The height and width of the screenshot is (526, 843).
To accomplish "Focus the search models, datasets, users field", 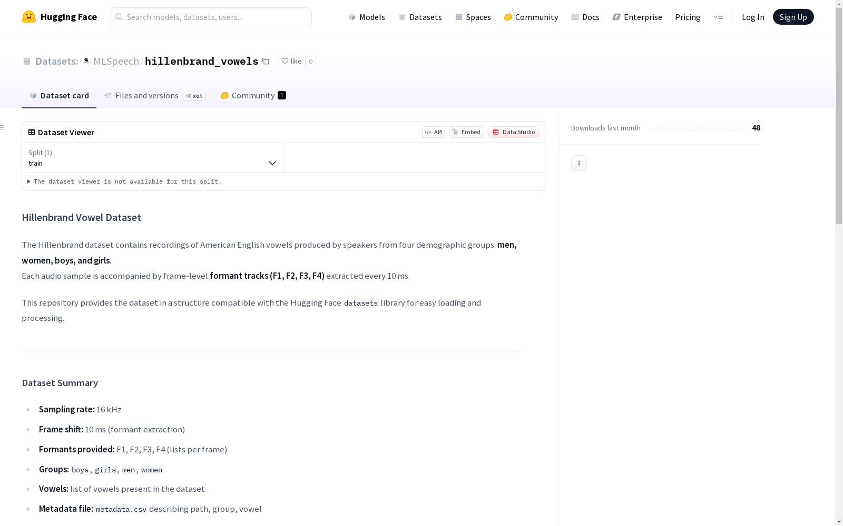I will pyautogui.click(x=211, y=17).
